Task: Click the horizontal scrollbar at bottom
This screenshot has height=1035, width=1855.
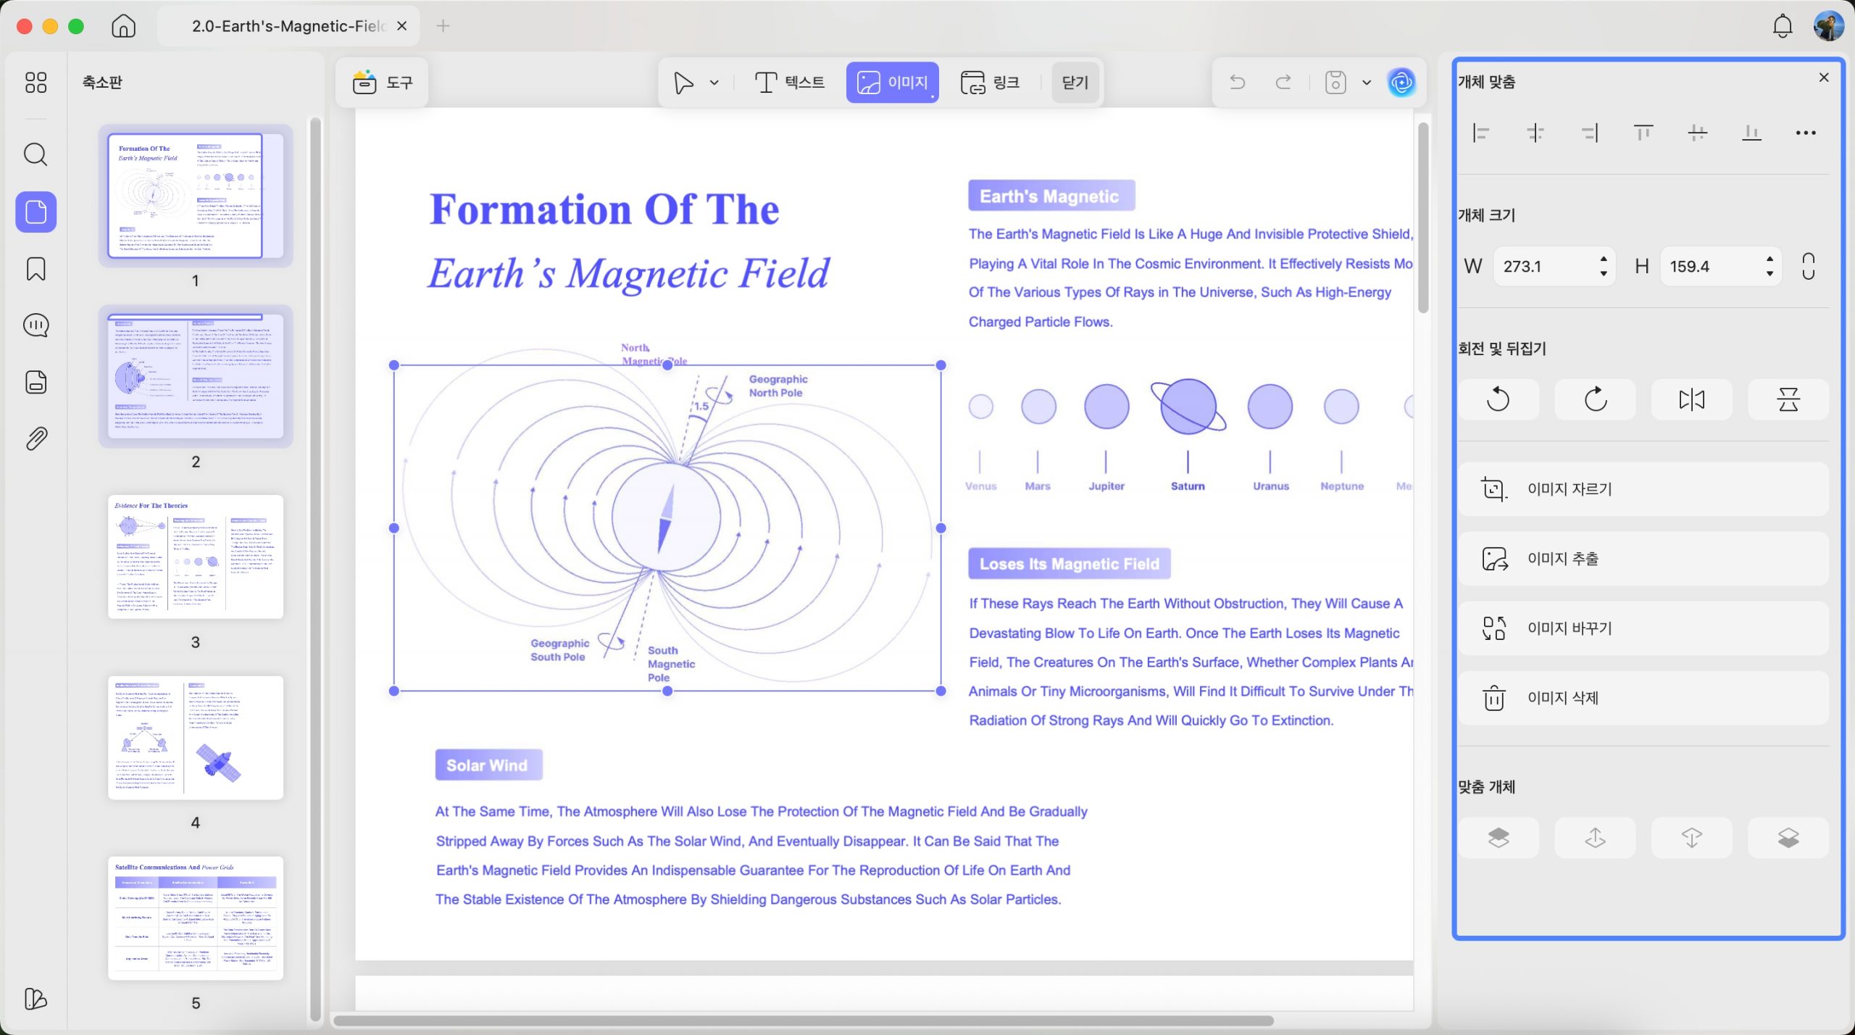Action: 803,1021
